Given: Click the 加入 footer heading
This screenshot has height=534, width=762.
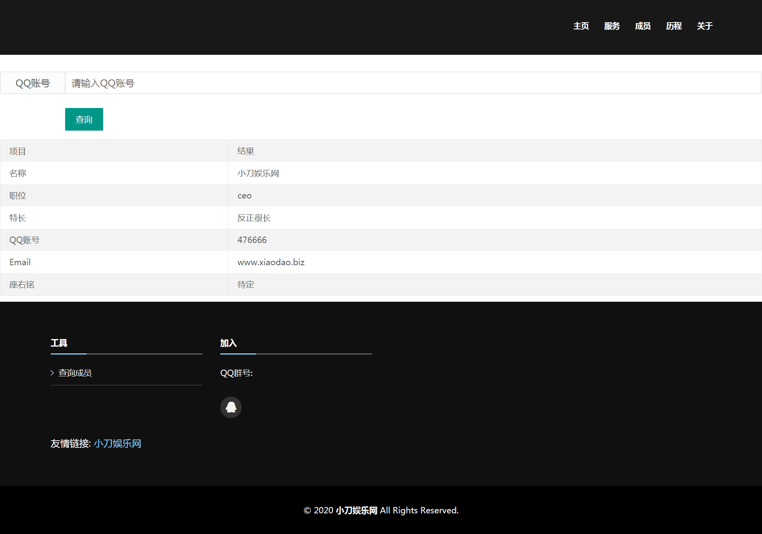Looking at the screenshot, I should [x=228, y=343].
